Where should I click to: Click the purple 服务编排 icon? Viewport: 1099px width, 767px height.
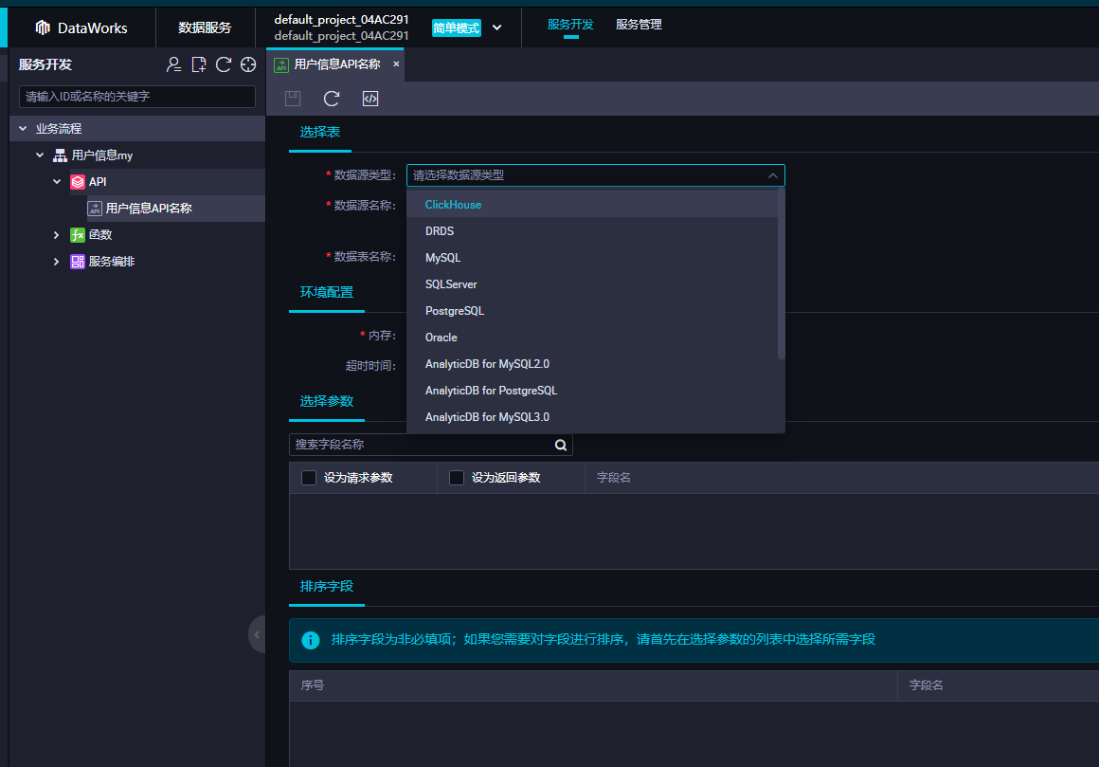78,262
